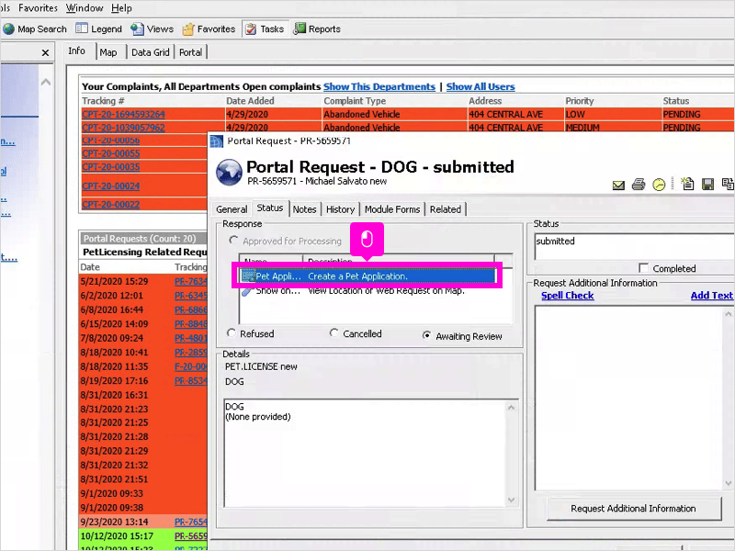
Task: Click the Portal Request window title icon
Action: coord(217,141)
